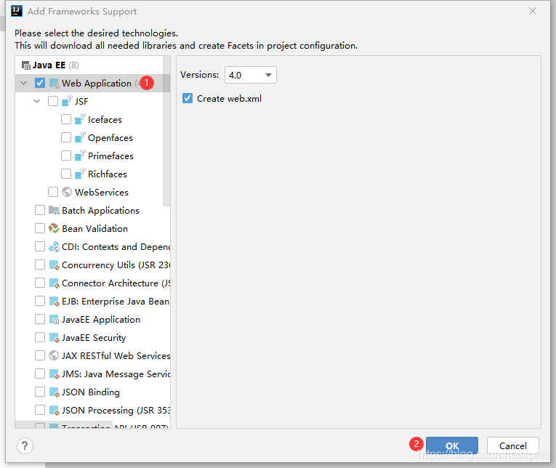The width and height of the screenshot is (556, 468).
Task: Tick the Openfaces checkbox
Action: [66, 137]
